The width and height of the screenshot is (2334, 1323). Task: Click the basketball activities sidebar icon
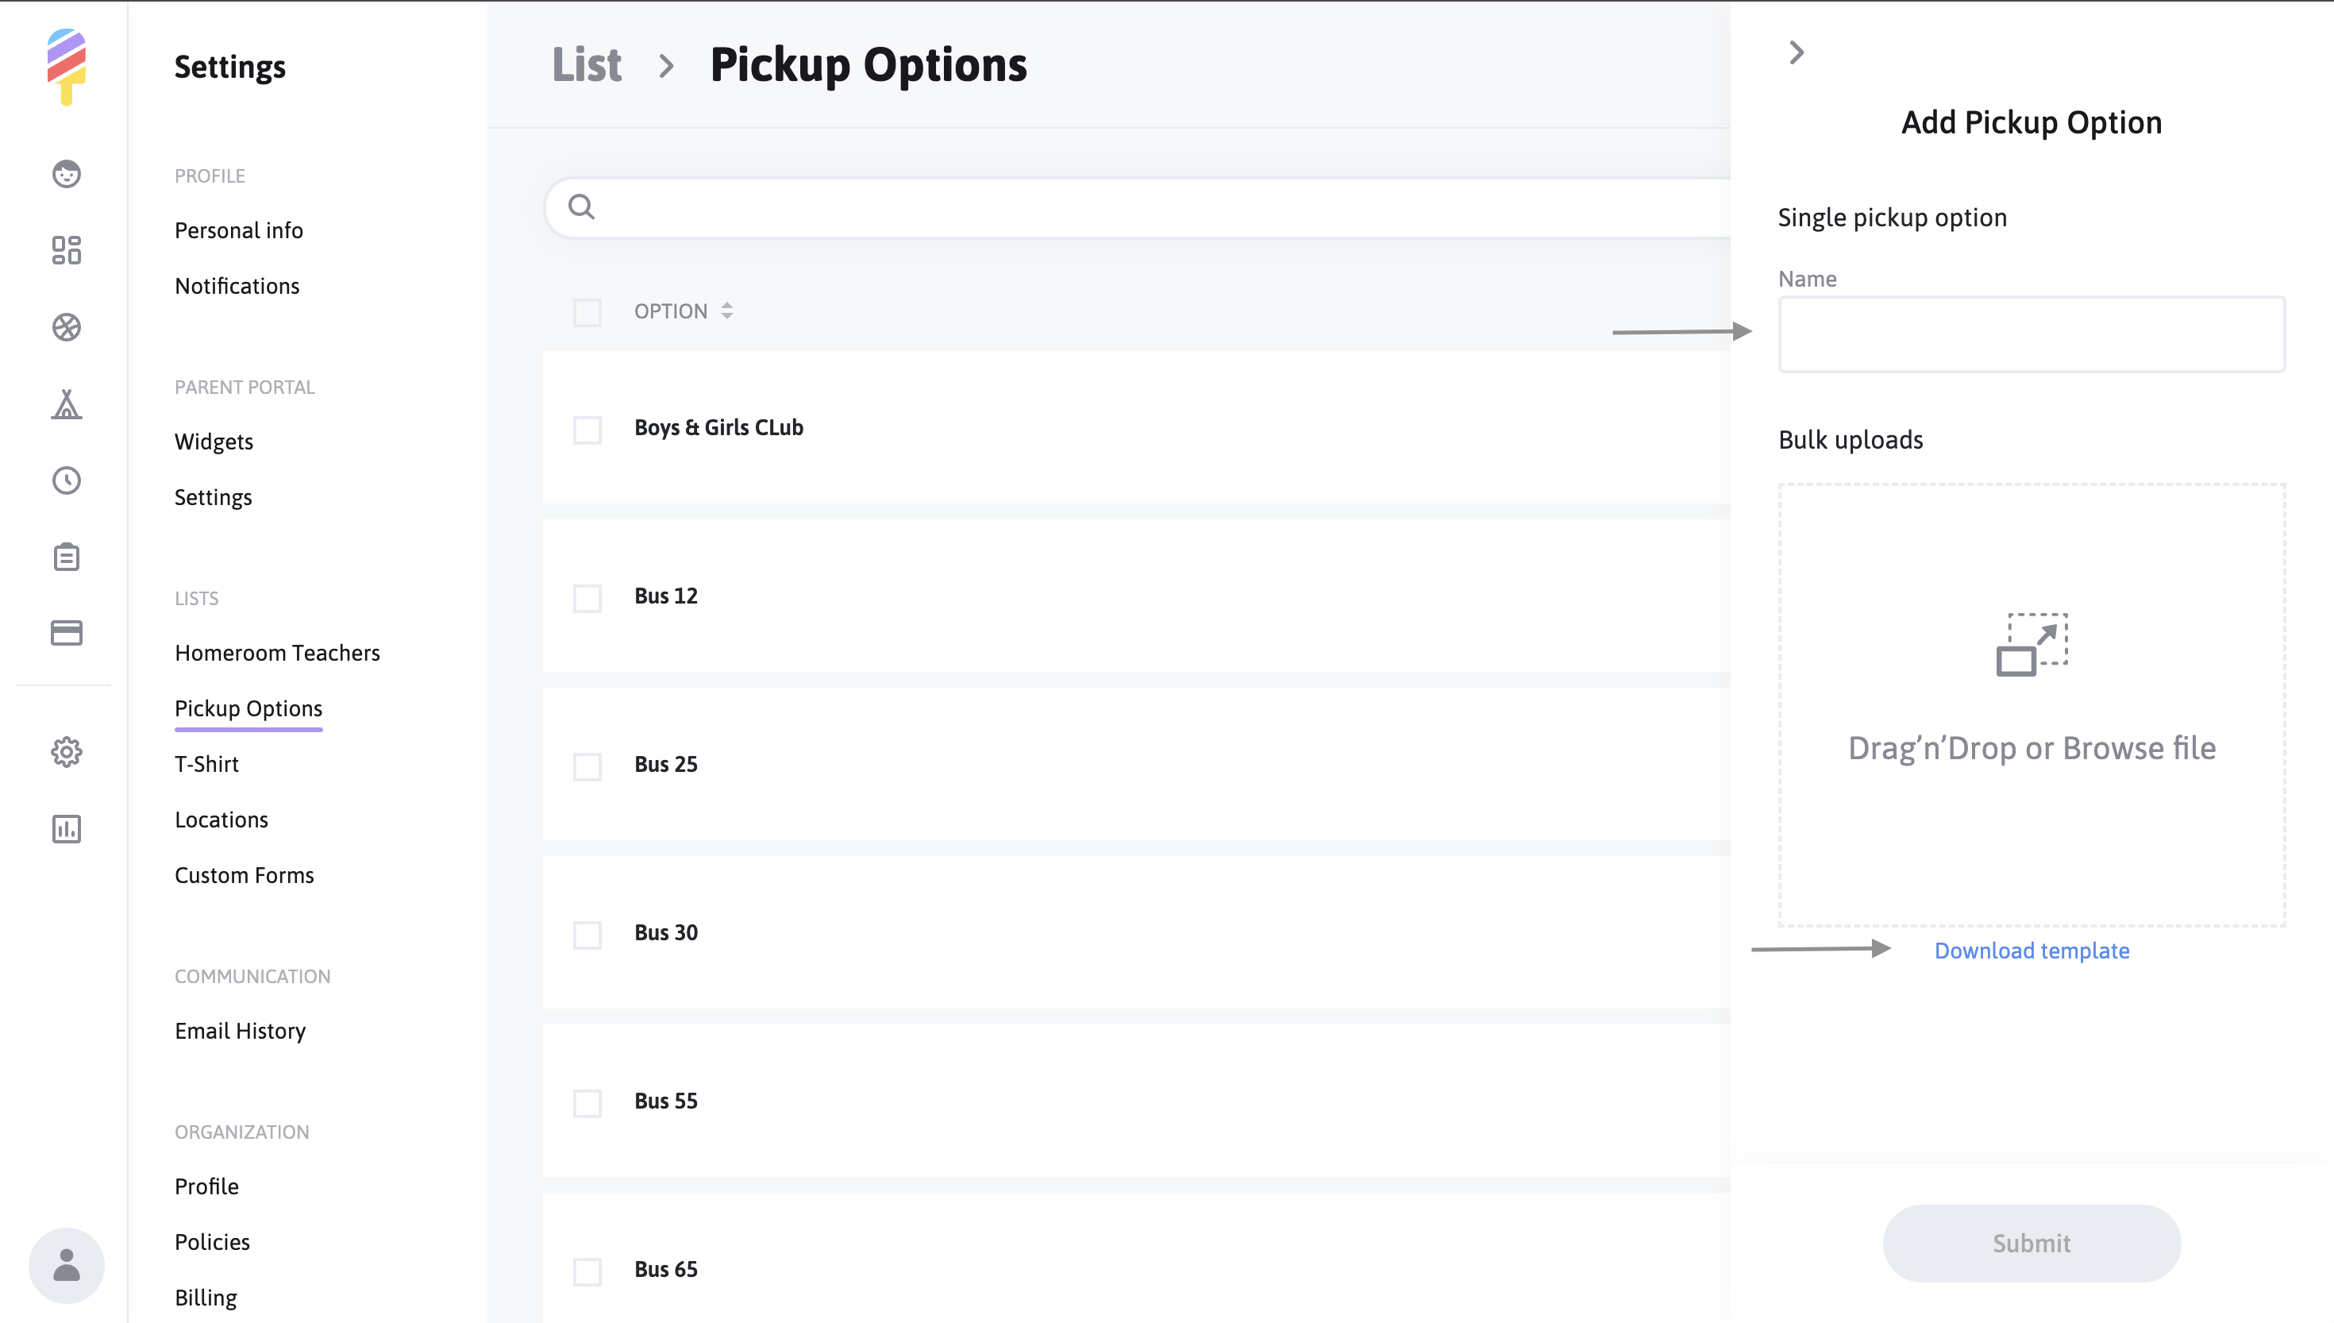67,327
